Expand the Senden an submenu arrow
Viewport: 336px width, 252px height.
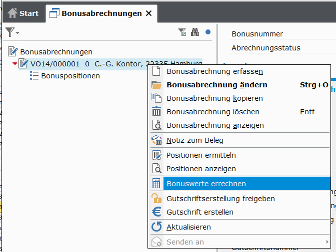327,242
